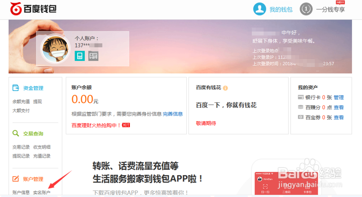Image resolution: width=362 pixels, height=197 pixels.
Task: Open 收支明细 link
Action: click(42, 147)
